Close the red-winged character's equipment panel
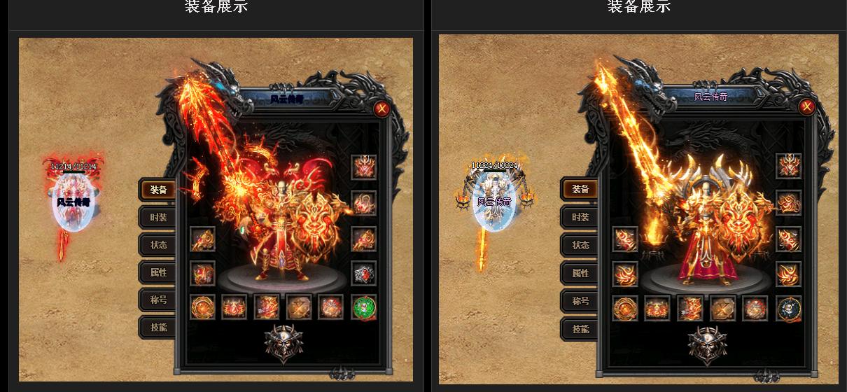This screenshot has height=392, width=847. point(381,108)
